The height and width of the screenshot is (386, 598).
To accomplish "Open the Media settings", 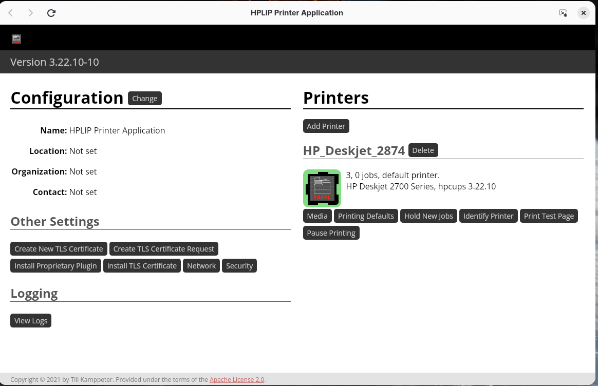I will (x=317, y=216).
